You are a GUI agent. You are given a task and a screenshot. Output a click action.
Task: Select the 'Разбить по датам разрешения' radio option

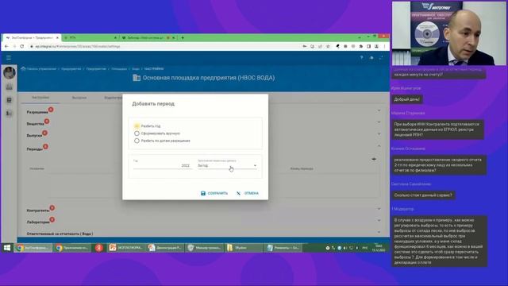tap(137, 141)
